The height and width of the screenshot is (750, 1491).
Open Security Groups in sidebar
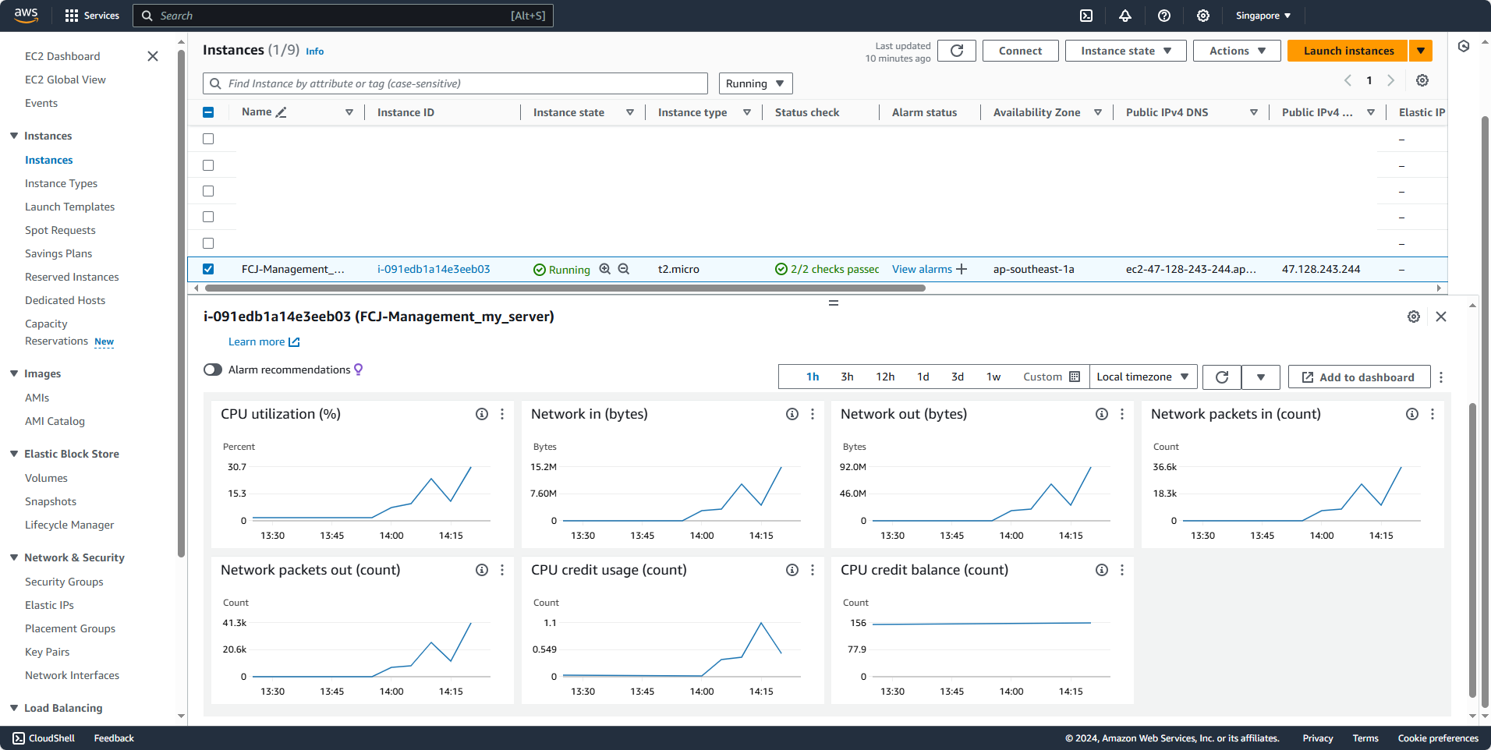point(64,582)
